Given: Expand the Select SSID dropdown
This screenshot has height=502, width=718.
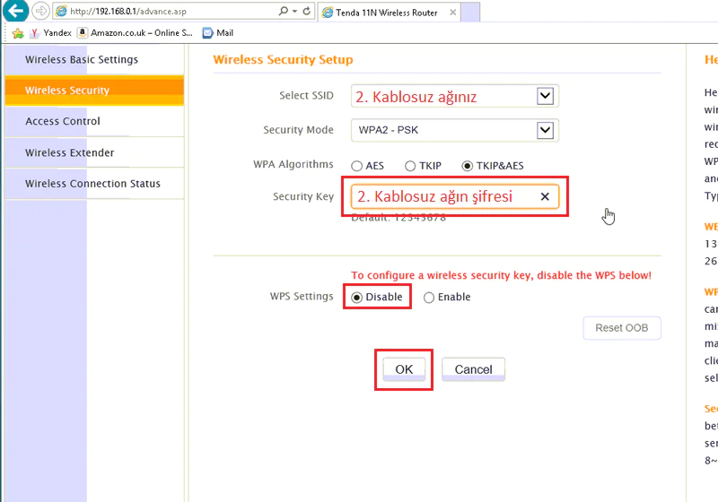Looking at the screenshot, I should [545, 96].
